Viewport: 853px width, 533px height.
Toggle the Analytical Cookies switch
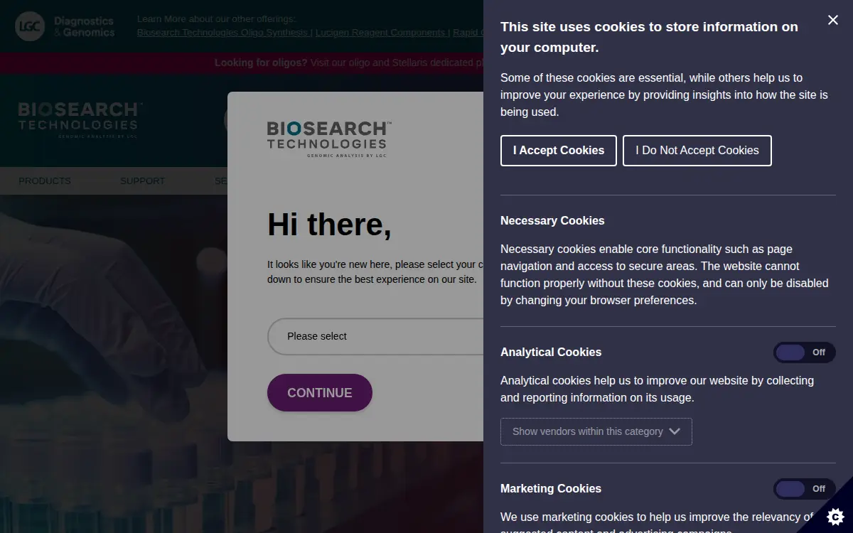805,352
